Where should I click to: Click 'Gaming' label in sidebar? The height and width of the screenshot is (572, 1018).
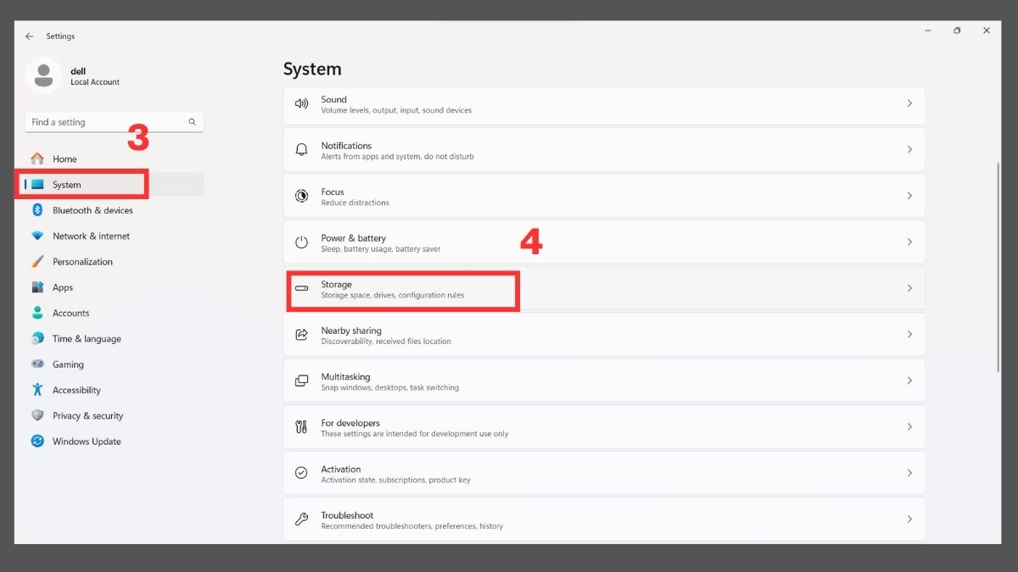tap(68, 364)
